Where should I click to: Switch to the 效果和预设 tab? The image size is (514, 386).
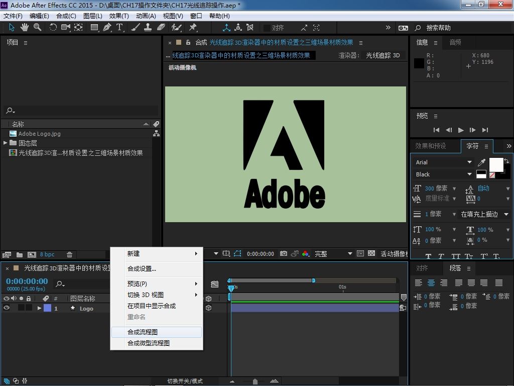pos(430,146)
